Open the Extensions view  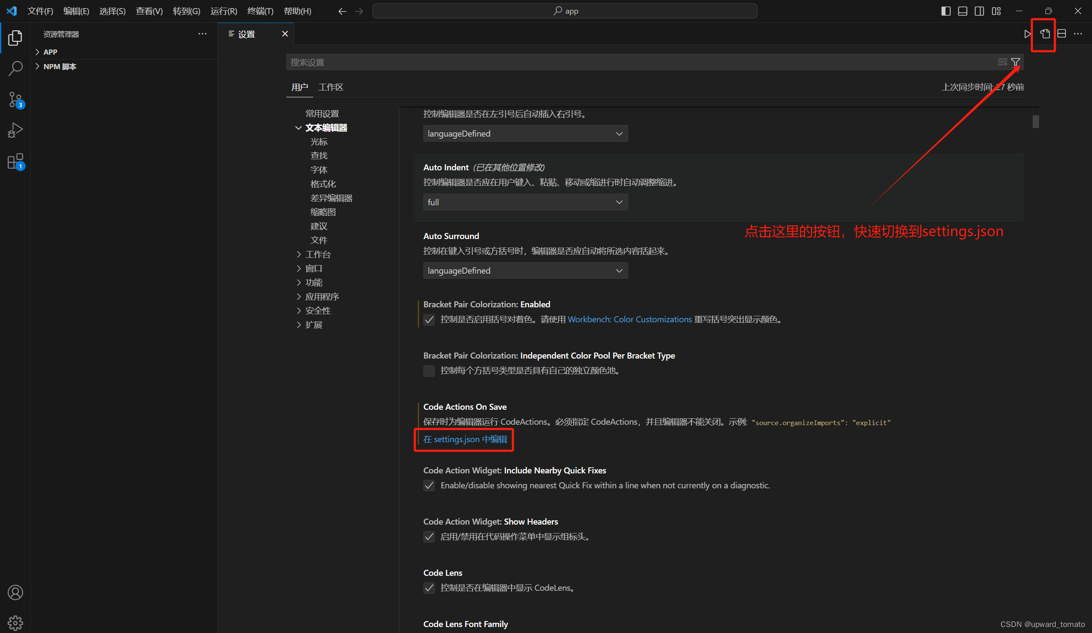(x=15, y=161)
